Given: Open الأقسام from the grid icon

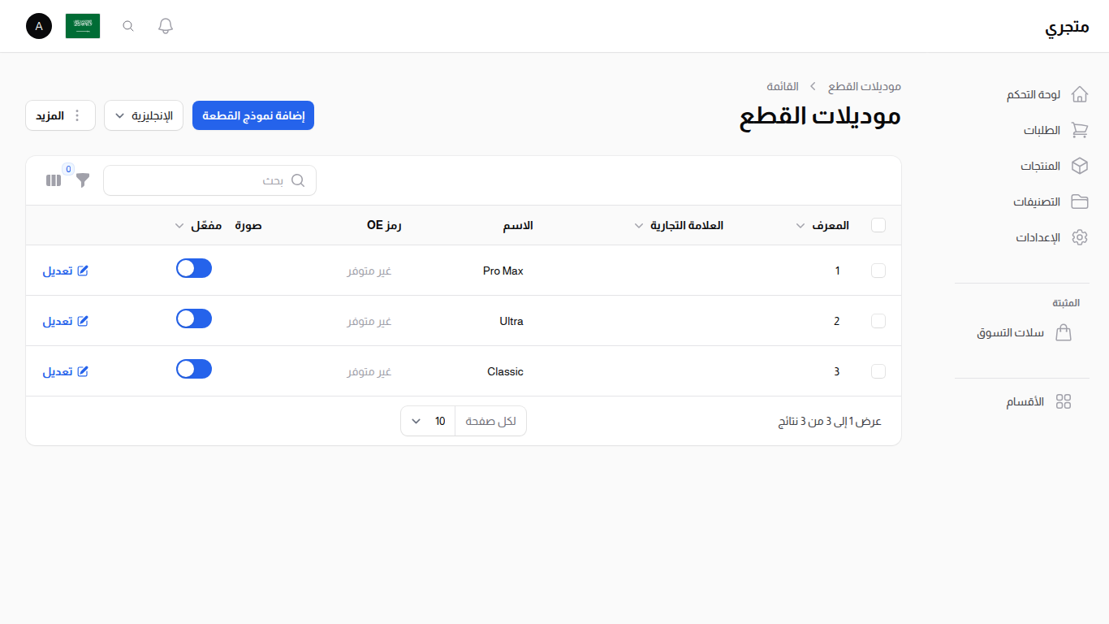Looking at the screenshot, I should pyautogui.click(x=1064, y=401).
